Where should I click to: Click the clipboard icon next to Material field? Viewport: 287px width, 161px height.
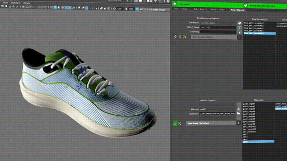(239, 109)
